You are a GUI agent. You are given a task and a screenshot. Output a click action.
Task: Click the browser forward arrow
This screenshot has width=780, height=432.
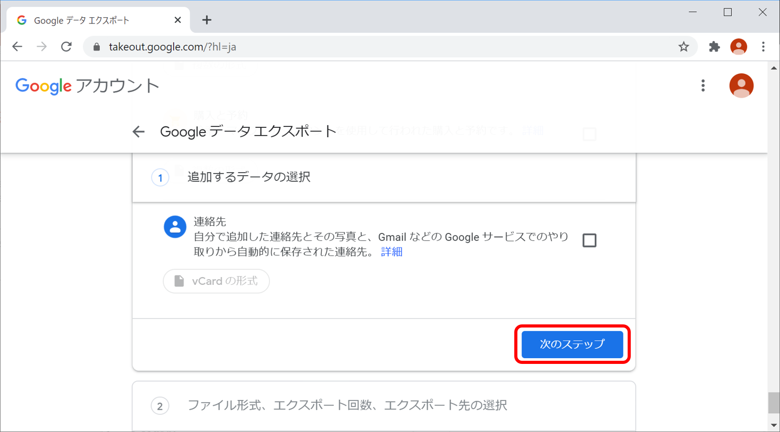point(42,47)
